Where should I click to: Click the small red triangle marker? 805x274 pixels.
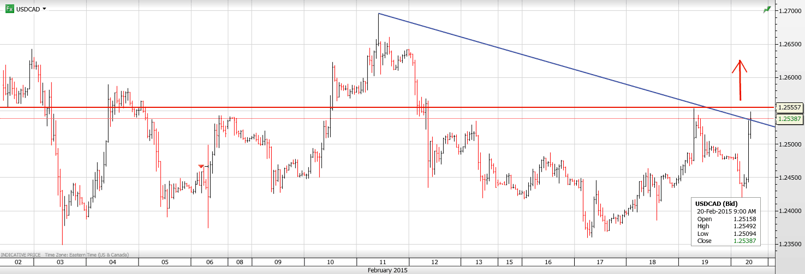(x=201, y=166)
